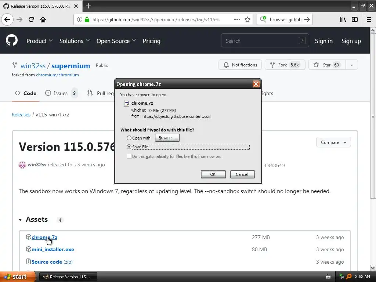Open the Star list dropdown arrow
This screenshot has height=282, width=376.
351,65
